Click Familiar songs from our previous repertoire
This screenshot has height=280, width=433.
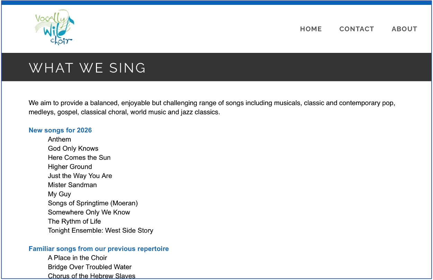99,249
